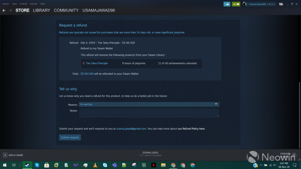
Task: Open the Friends menu
Action: (x=23, y=4)
